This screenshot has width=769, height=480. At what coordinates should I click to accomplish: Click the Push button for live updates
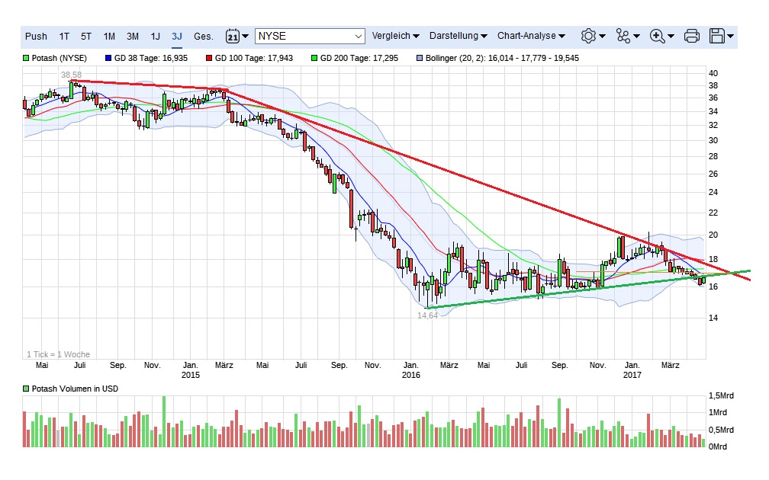(37, 35)
